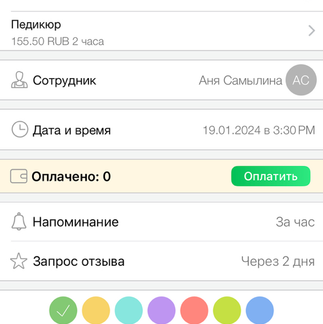Click the employee person icon
Image resolution: width=323 pixels, height=324 pixels.
pos(19,80)
